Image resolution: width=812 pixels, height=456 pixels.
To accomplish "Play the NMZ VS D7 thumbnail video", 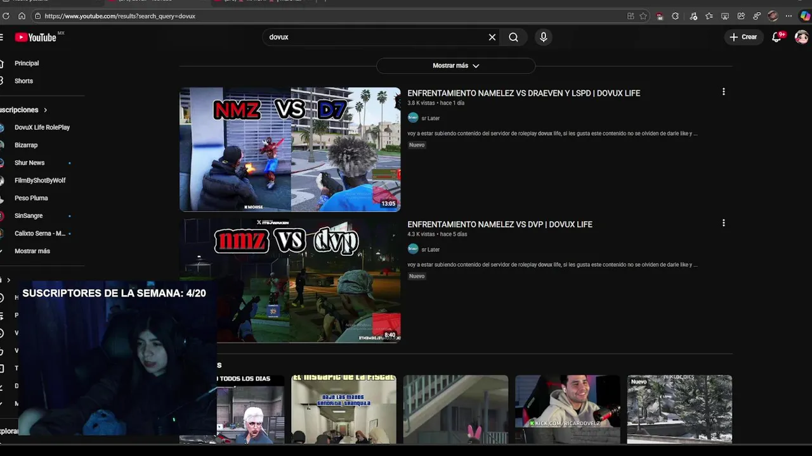I will click(x=290, y=149).
